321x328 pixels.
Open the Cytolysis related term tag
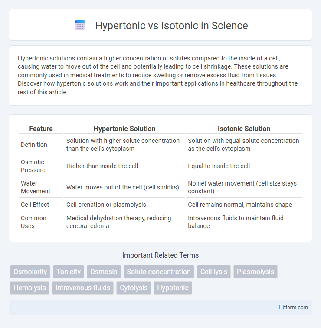click(134, 288)
